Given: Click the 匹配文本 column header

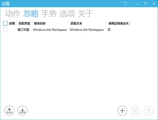Looking at the screenshot, I should click(x=88, y=23).
